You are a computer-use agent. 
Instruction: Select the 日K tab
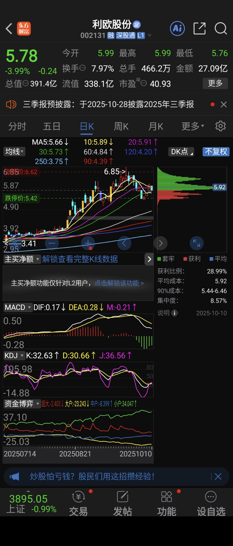coord(87,126)
